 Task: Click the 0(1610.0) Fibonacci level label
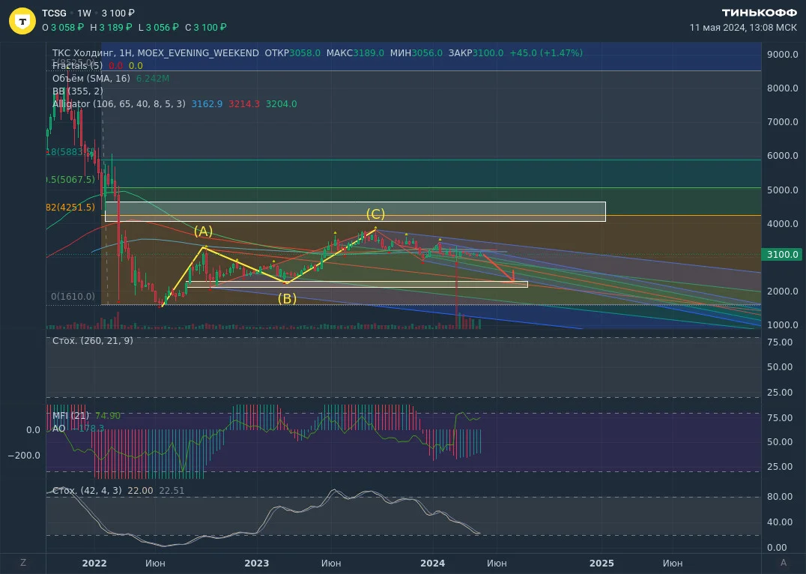point(73,296)
